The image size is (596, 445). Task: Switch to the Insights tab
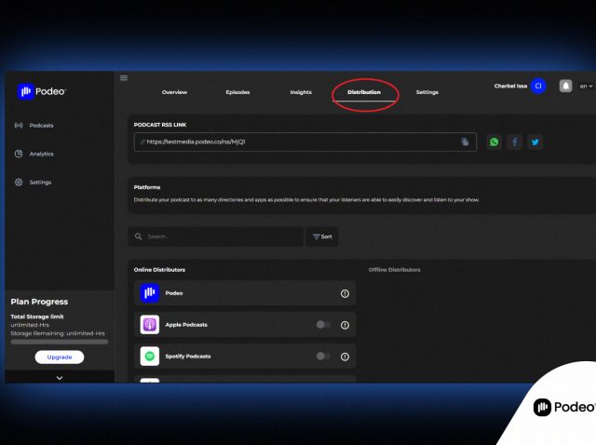click(x=301, y=92)
